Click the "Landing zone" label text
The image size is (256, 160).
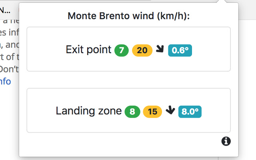[88, 111]
